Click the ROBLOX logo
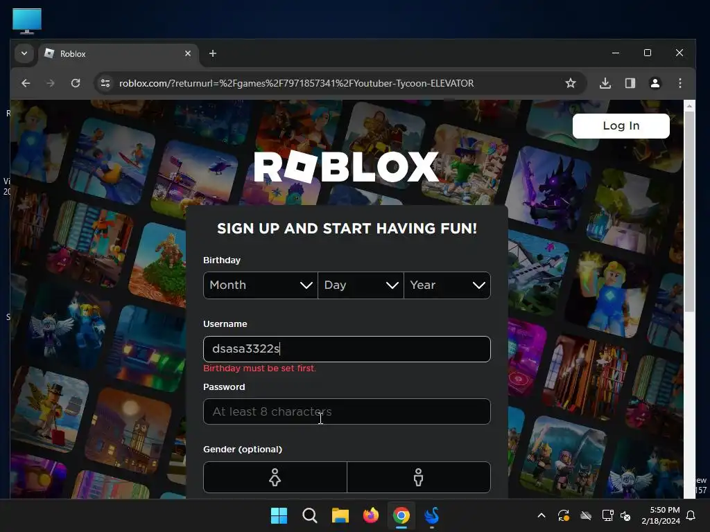Viewport: 710px width, 532px height. coord(347,167)
